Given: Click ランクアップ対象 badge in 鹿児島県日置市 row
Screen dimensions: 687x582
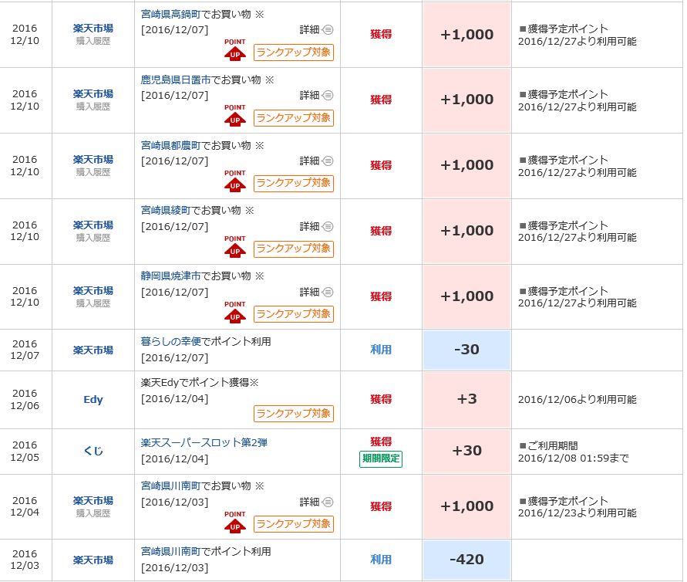Looking at the screenshot, I should pos(294,118).
